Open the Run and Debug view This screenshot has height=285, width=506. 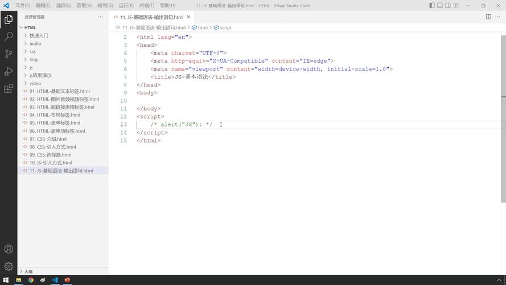click(9, 71)
